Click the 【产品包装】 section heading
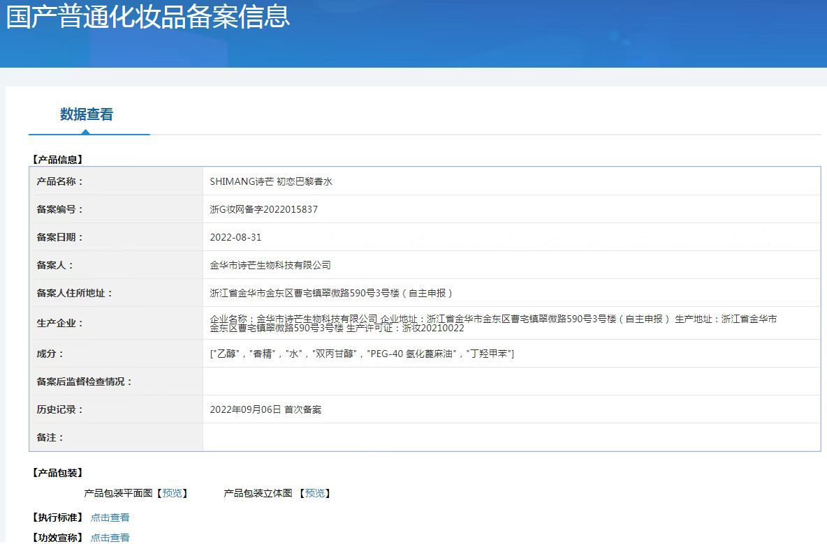The image size is (827, 544). [57, 473]
